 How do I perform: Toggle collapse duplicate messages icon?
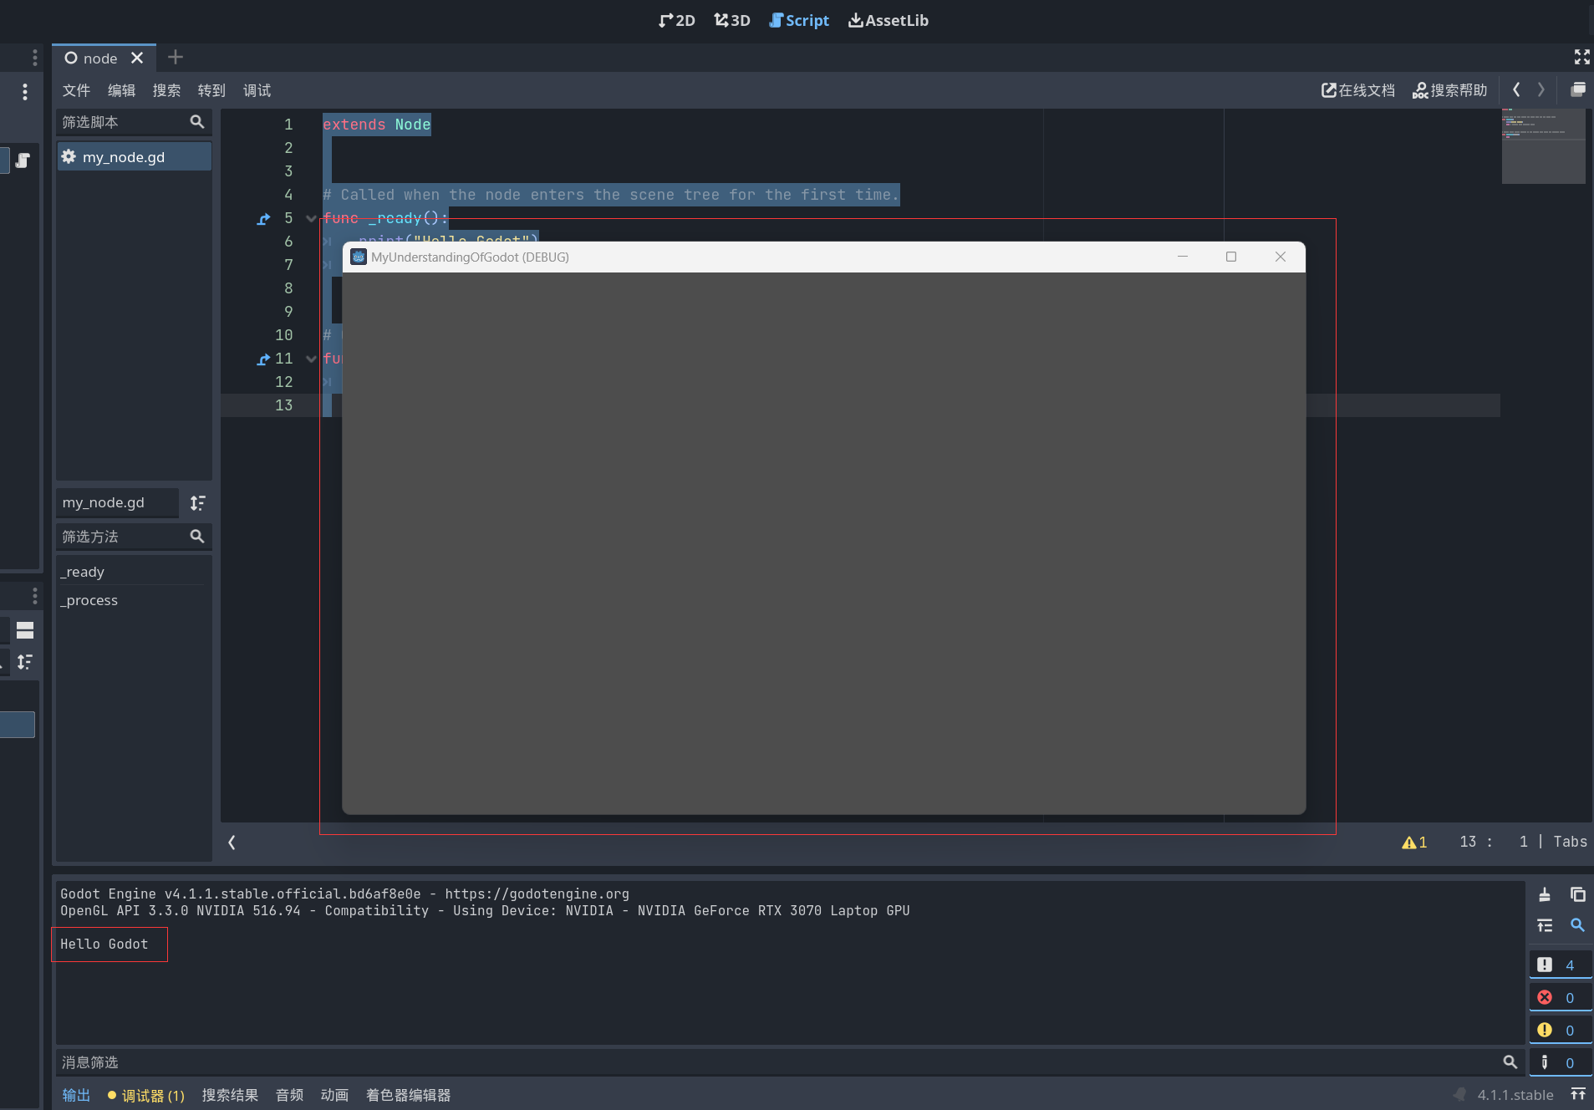(x=1545, y=925)
